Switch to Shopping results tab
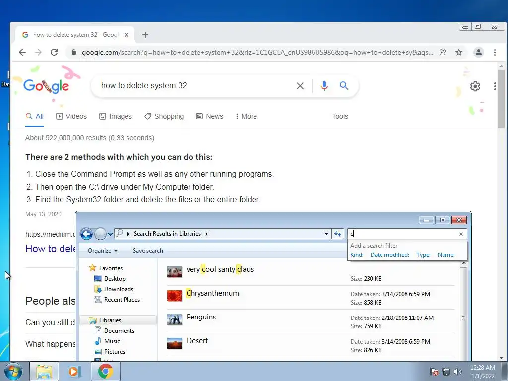 point(164,116)
